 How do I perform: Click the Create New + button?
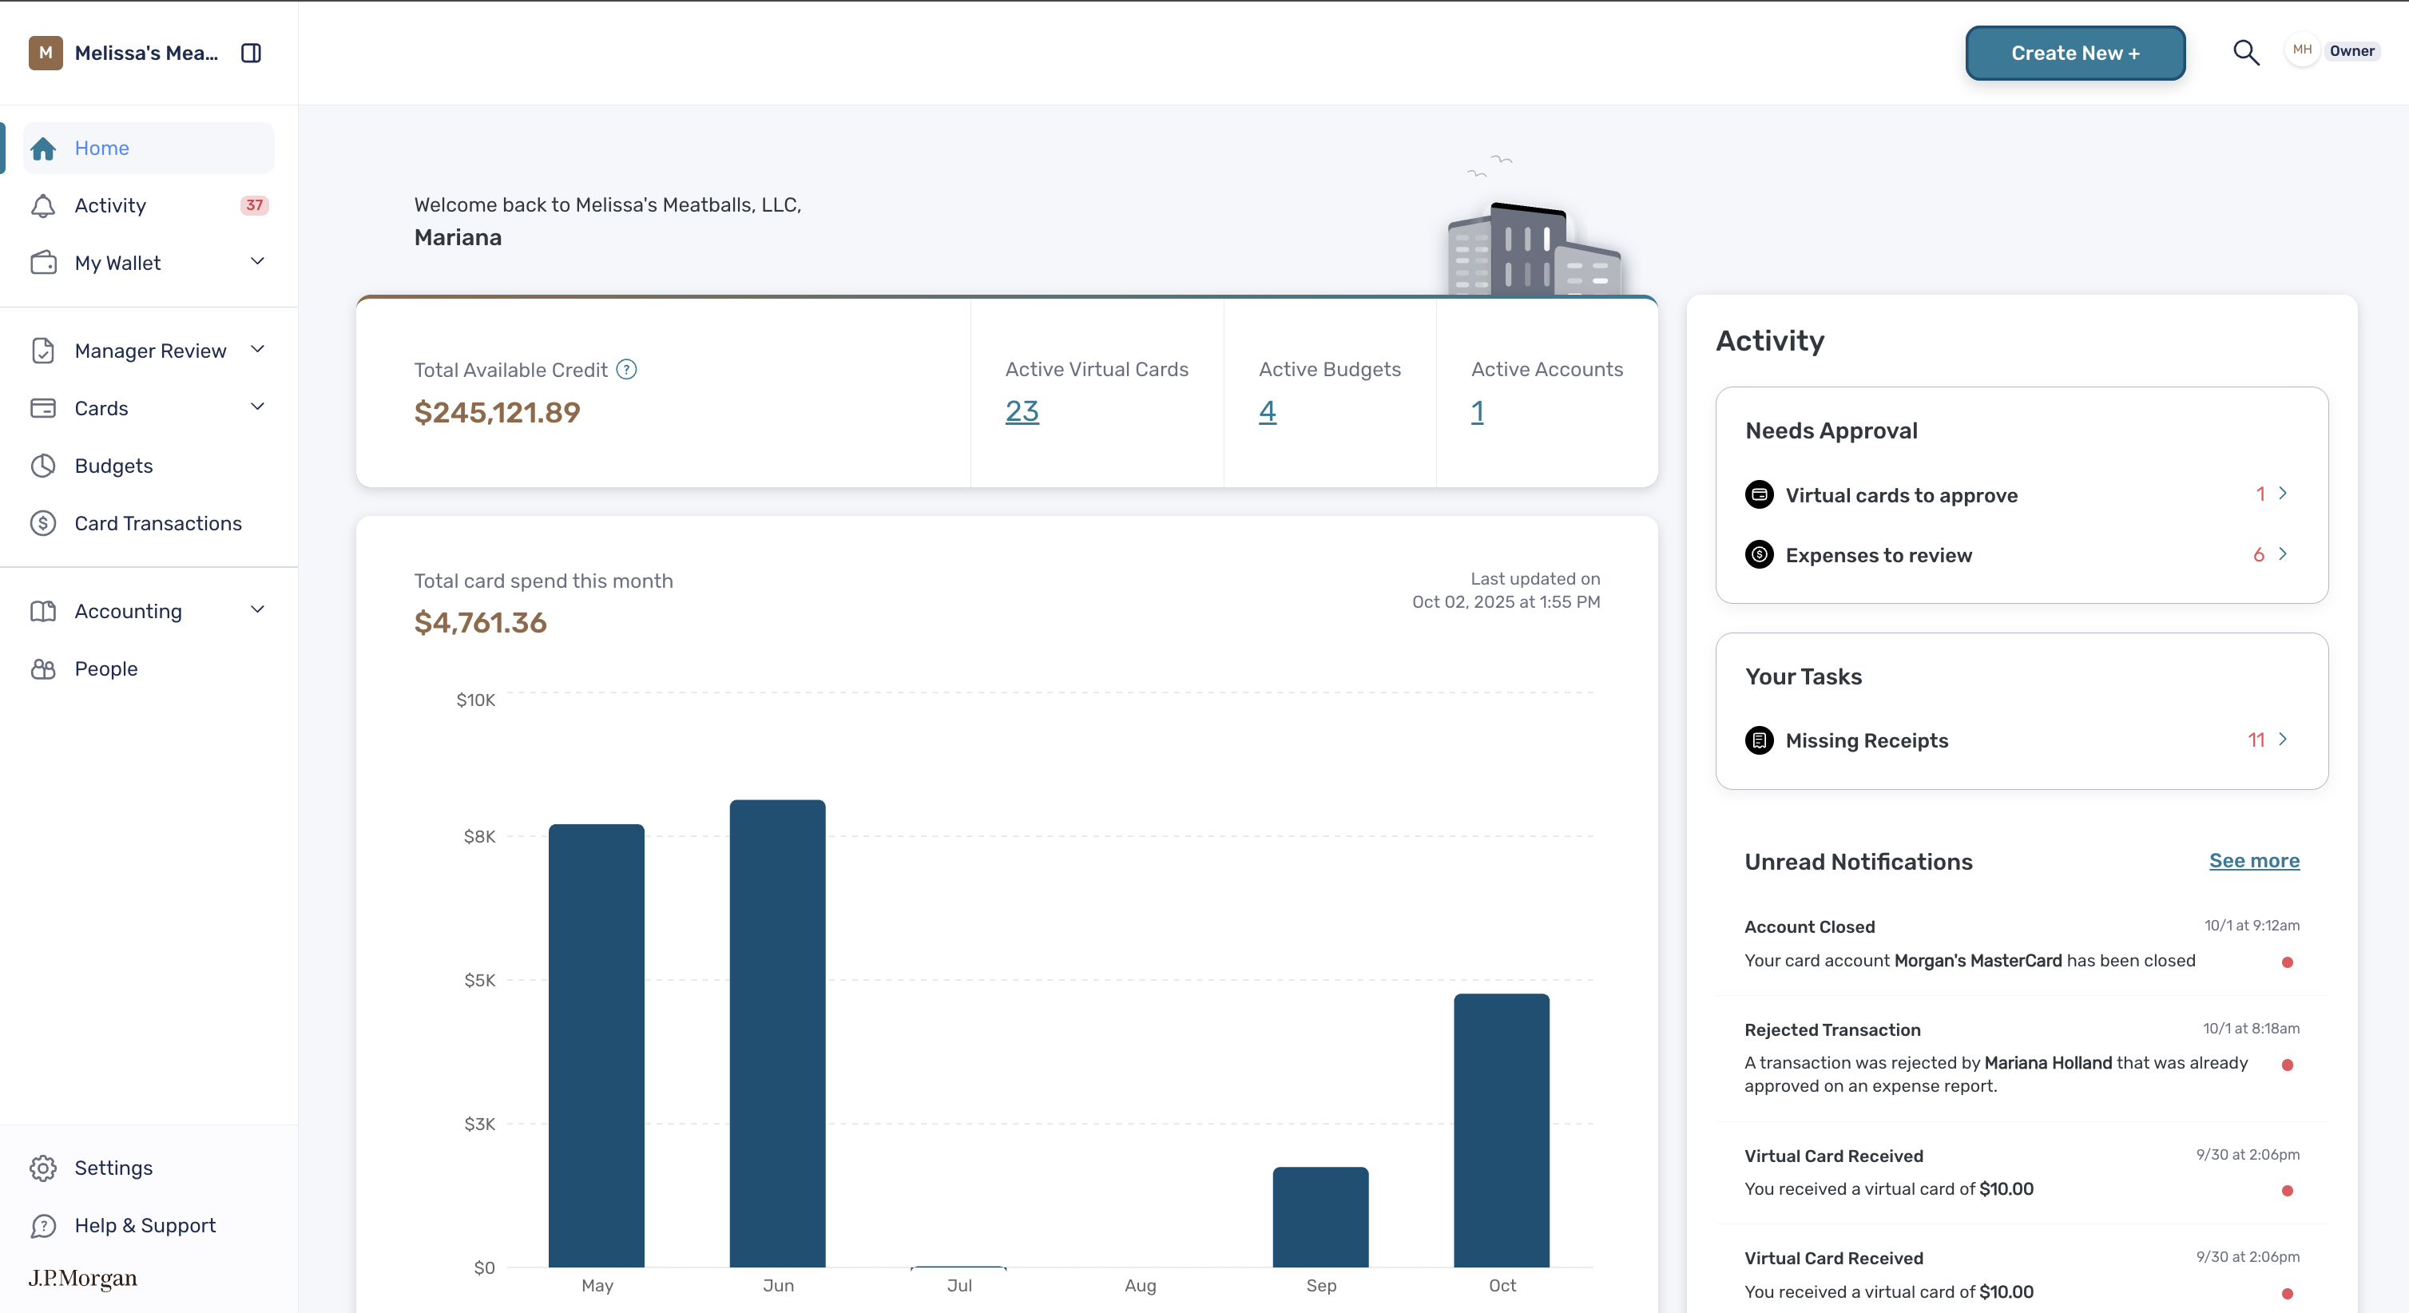coord(2075,54)
